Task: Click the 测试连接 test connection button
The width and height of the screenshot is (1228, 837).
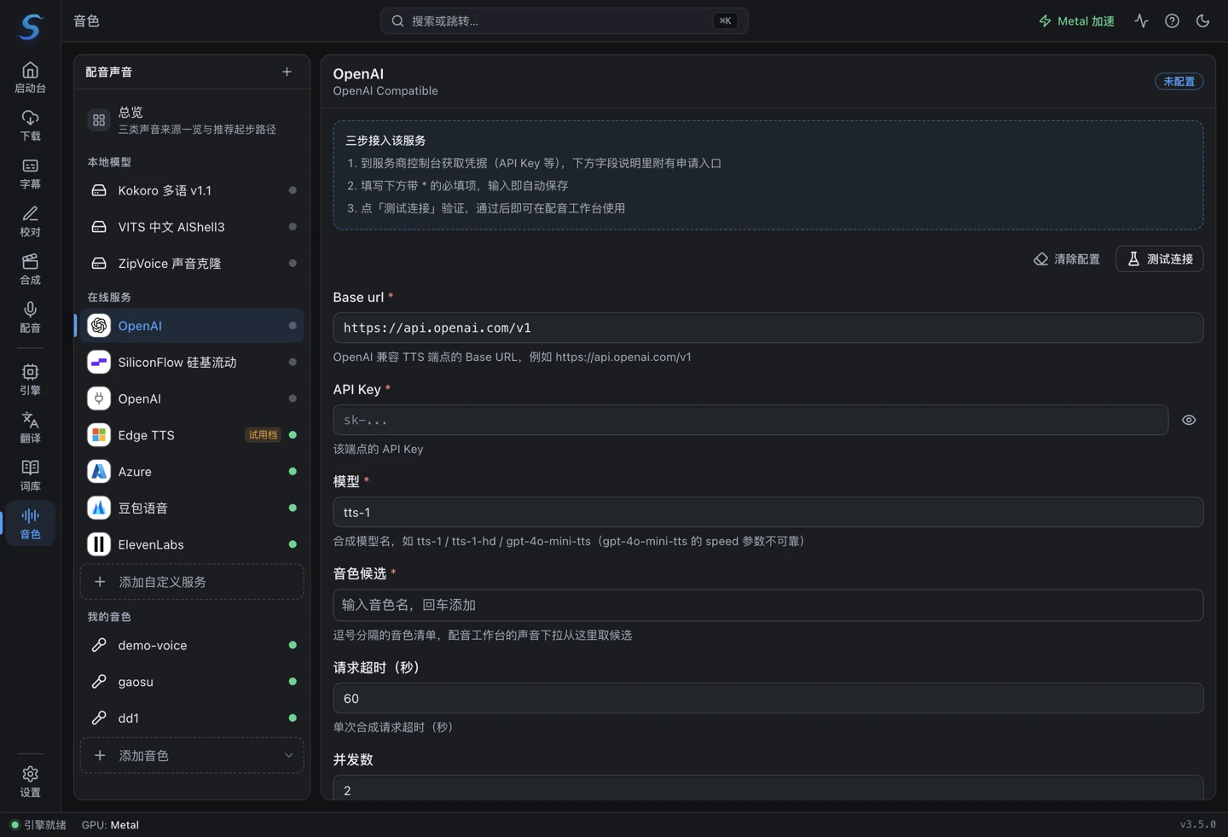Action: click(1160, 259)
